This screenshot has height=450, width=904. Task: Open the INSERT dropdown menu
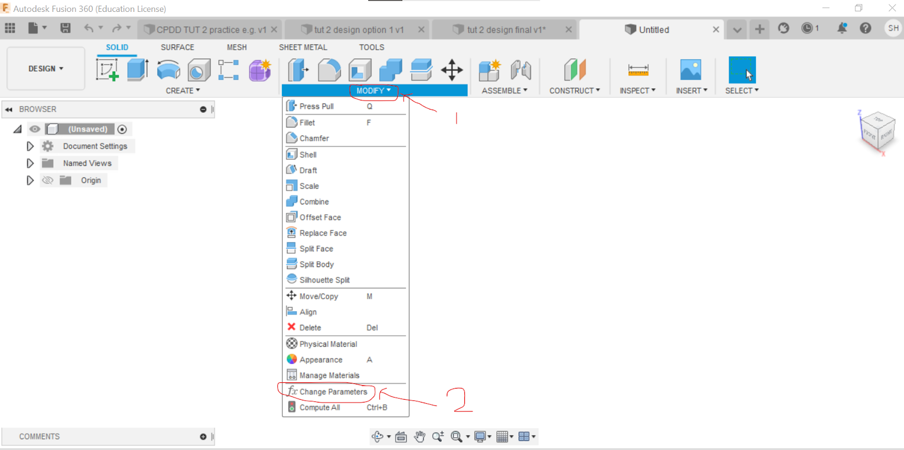[x=692, y=90]
